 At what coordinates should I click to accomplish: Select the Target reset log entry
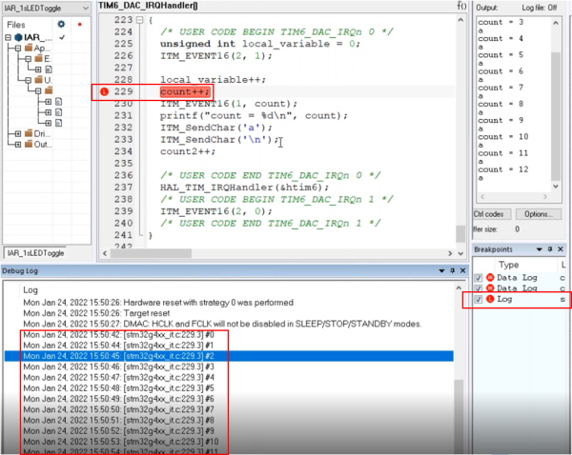96,313
